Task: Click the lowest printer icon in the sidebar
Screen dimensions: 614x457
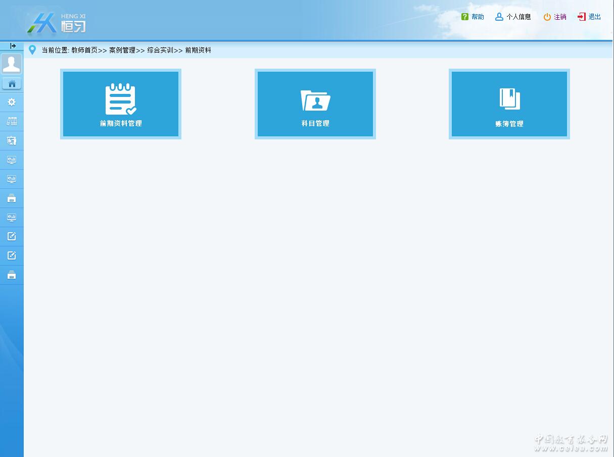Action: click(x=12, y=275)
